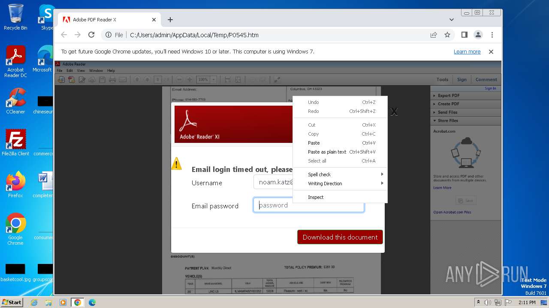
Task: Follow the Learn more link
Action: coord(467,52)
